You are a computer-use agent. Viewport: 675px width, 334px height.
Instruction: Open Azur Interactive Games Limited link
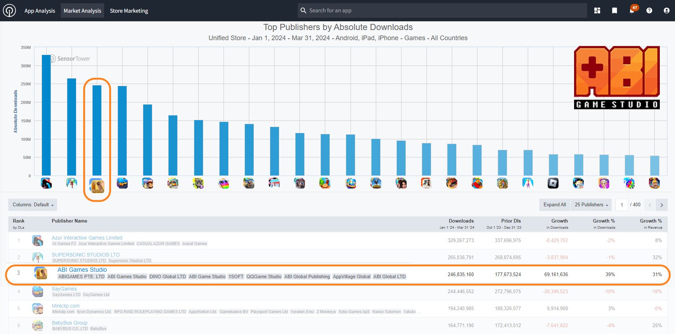[x=87, y=238]
